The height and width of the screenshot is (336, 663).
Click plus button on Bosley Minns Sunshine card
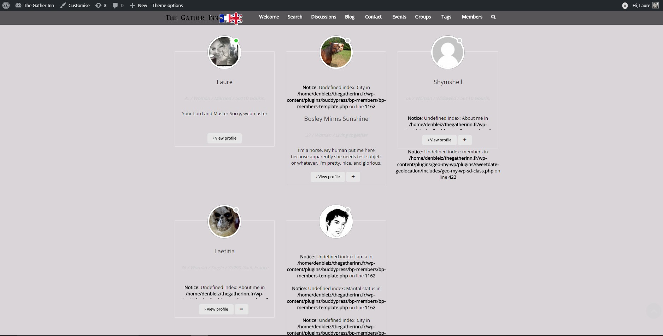tap(353, 177)
